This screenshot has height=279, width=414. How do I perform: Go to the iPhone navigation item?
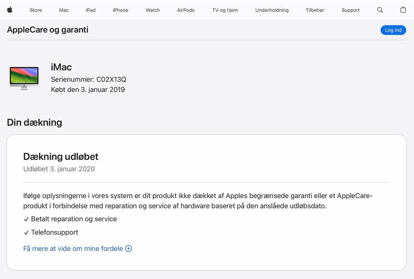[x=120, y=10]
